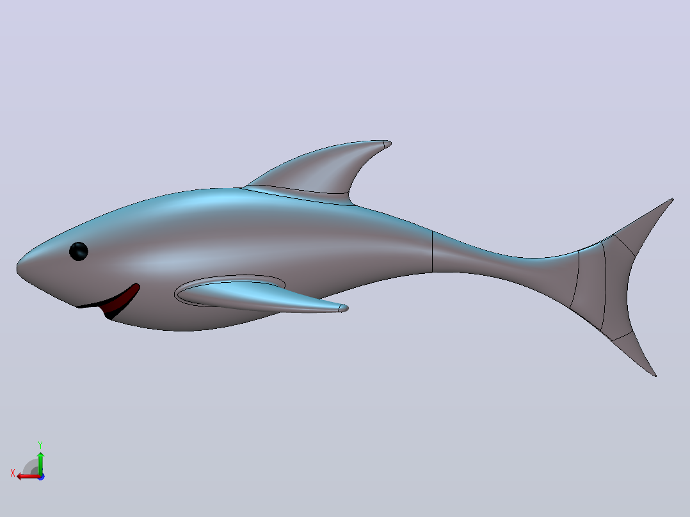Click the red X axis of the orientation triad
The width and height of the screenshot is (690, 517).
28,477
